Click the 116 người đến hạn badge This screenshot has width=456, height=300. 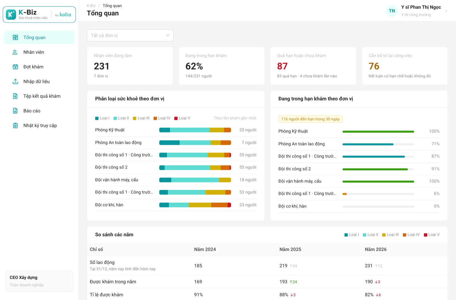tap(310, 119)
